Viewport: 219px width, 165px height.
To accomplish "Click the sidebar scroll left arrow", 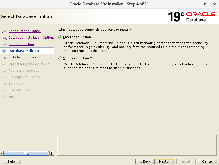I will tap(2, 153).
